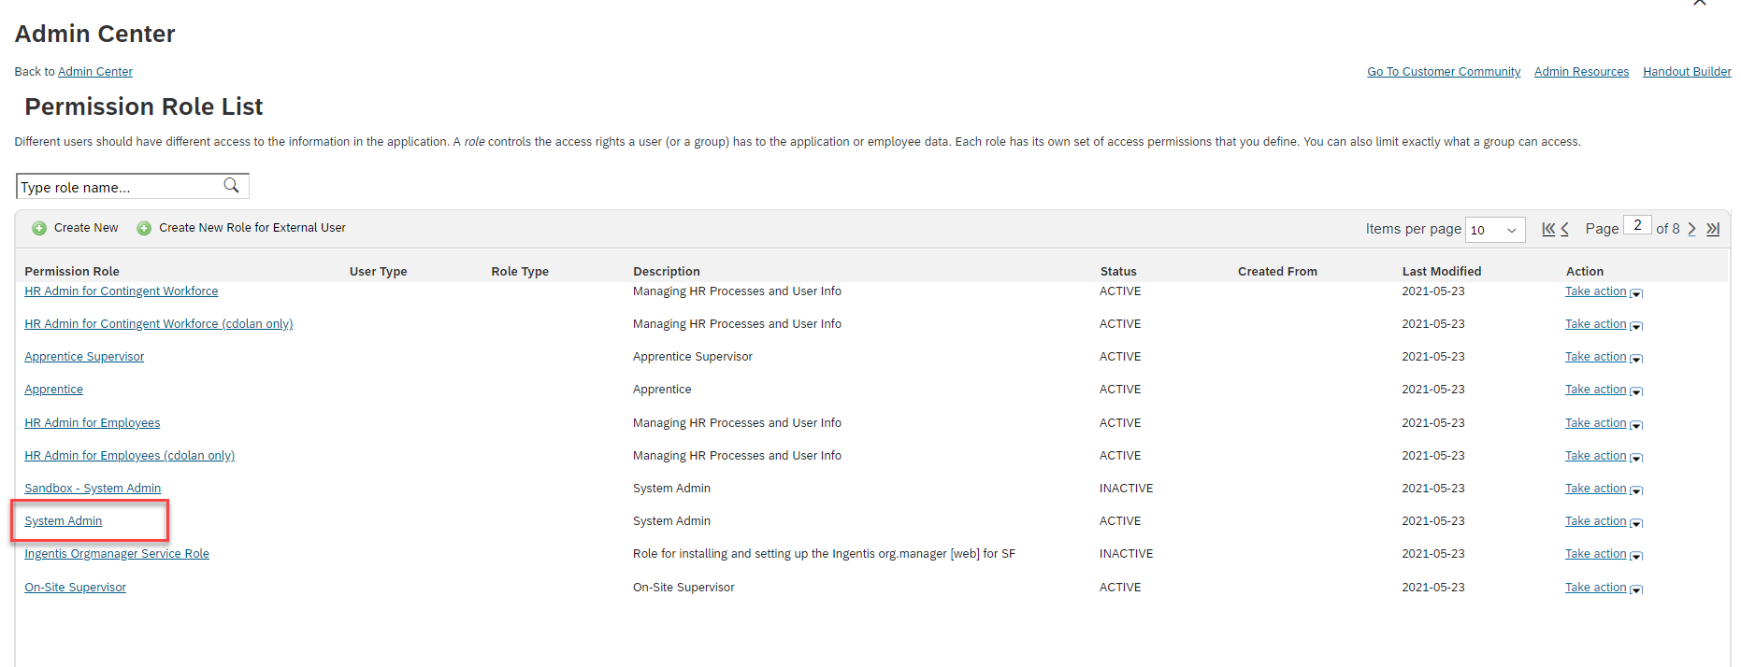Image resolution: width=1741 pixels, height=667 pixels.
Task: Jump to the first page of roles
Action: [x=1547, y=229]
